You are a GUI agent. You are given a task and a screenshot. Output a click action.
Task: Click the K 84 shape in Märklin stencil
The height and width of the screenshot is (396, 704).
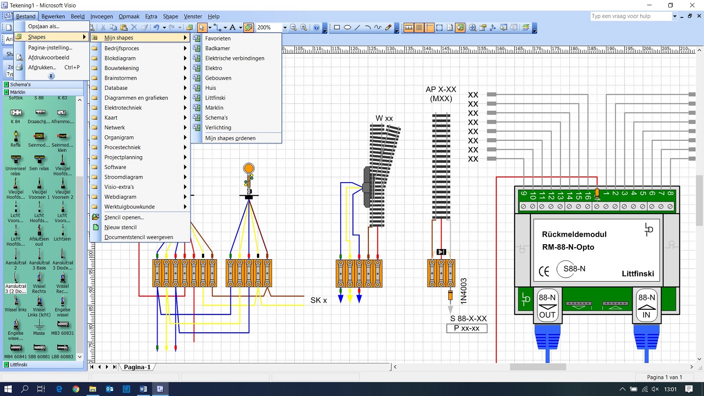[15, 116]
